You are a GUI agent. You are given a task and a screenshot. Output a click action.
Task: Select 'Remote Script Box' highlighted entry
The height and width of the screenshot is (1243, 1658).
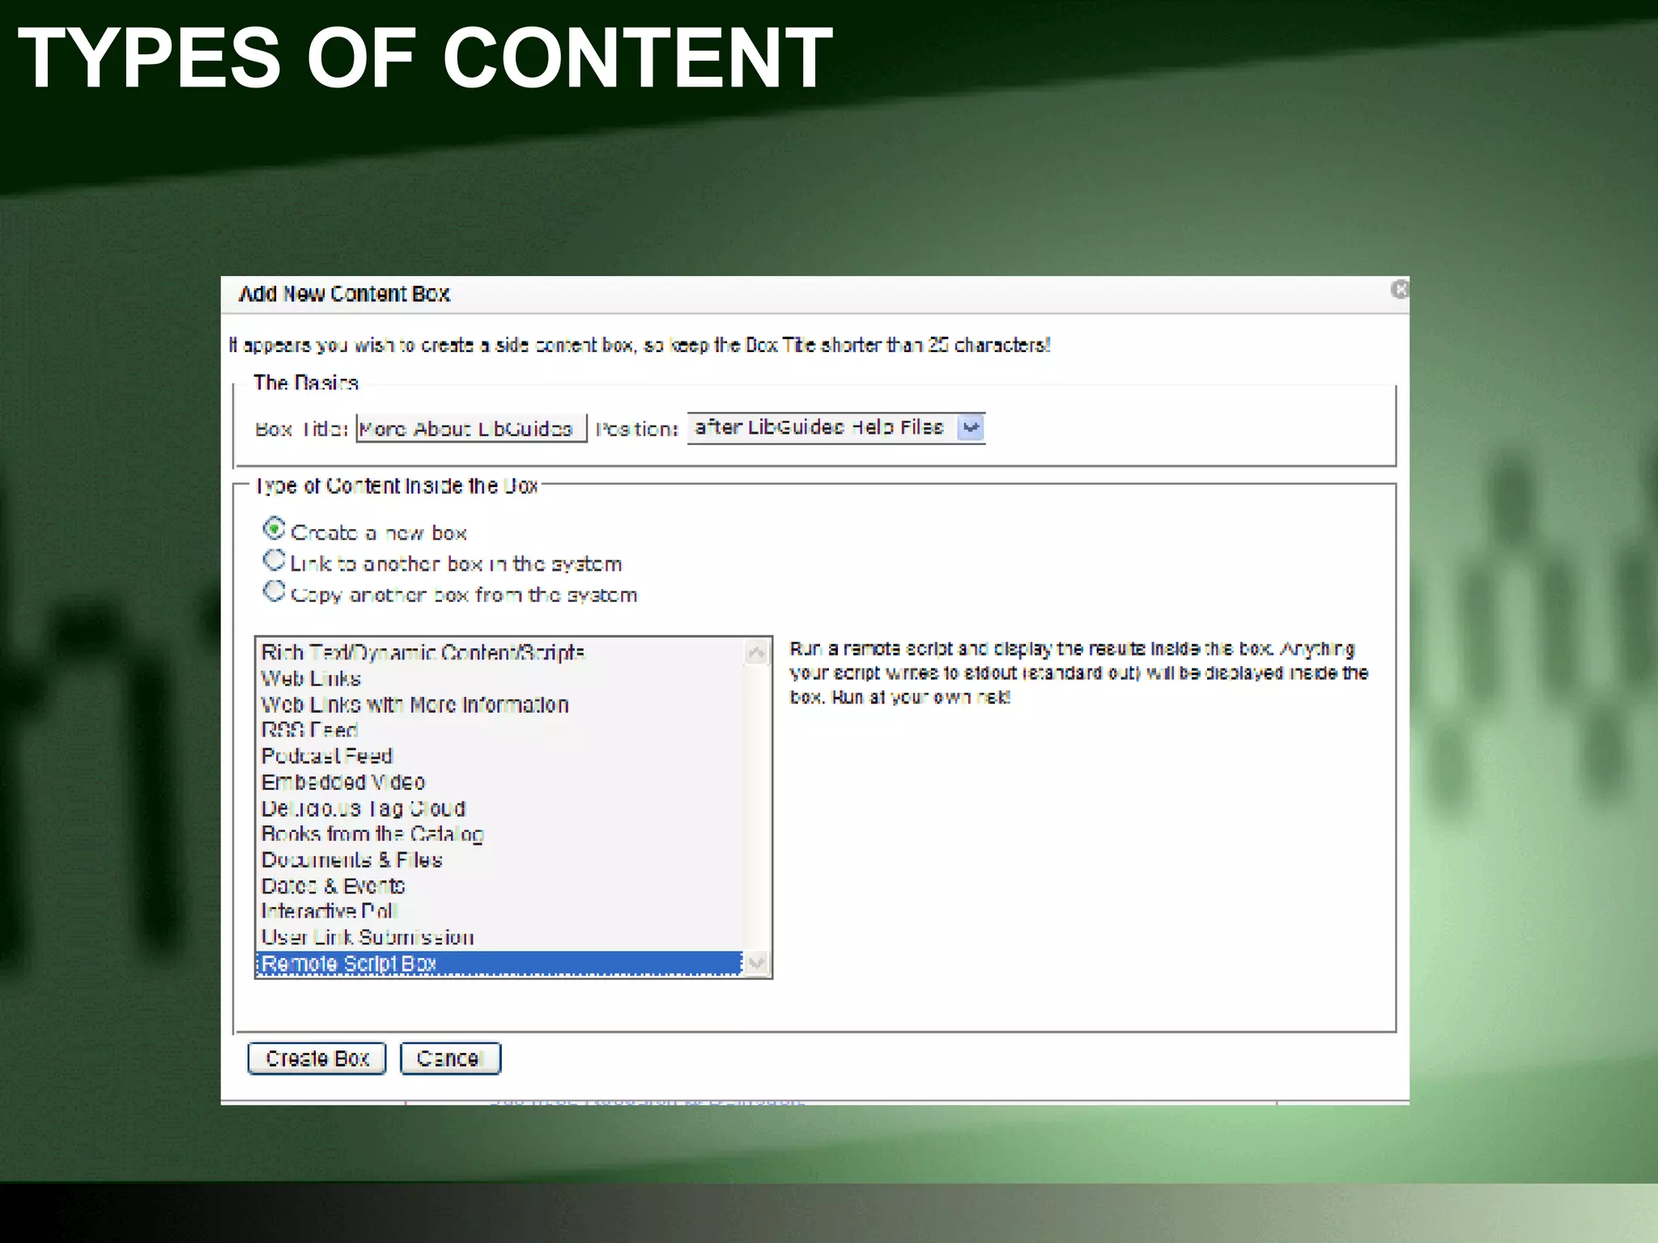pos(500,963)
